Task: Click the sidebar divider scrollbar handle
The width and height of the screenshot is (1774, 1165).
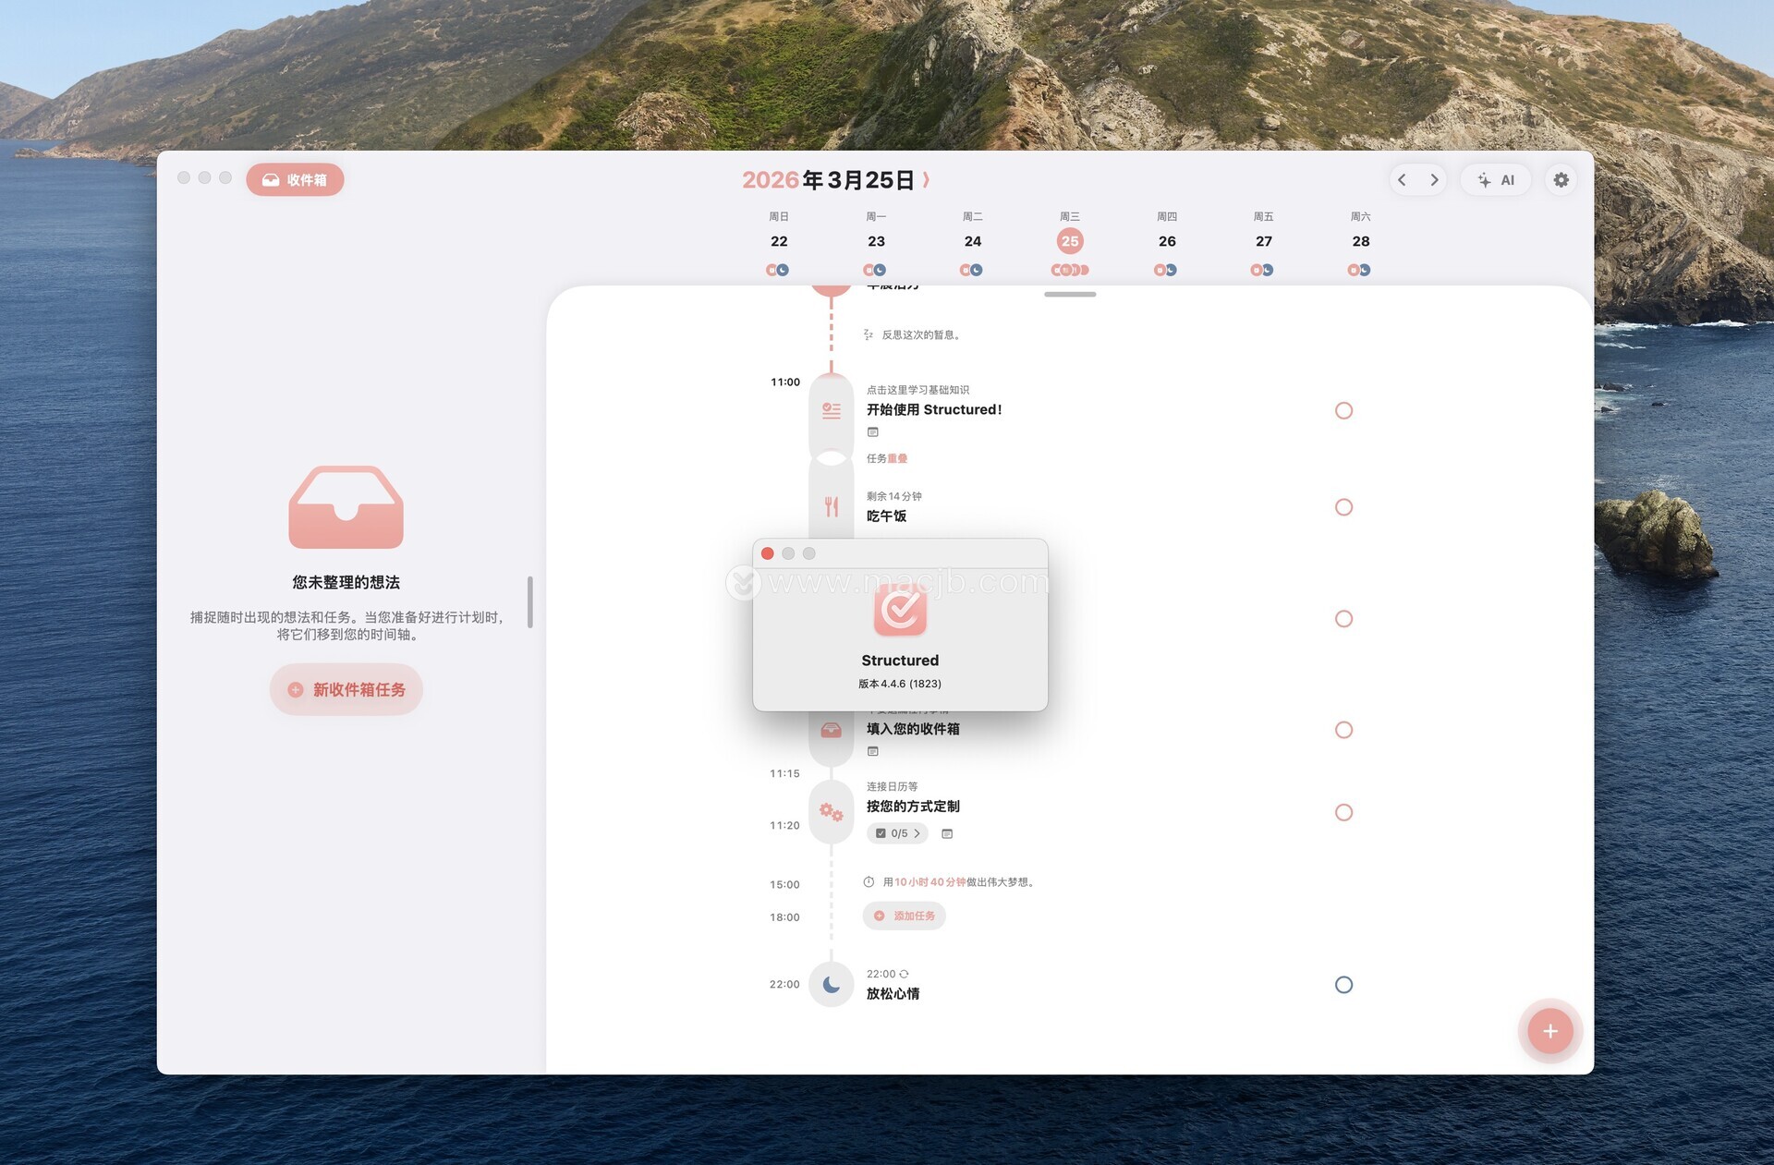Action: (530, 602)
